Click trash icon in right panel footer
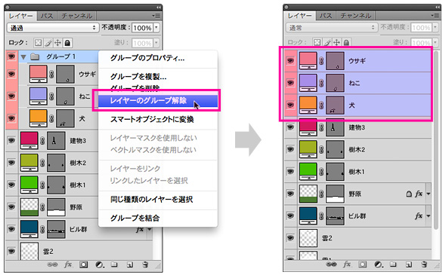 pos(424,264)
